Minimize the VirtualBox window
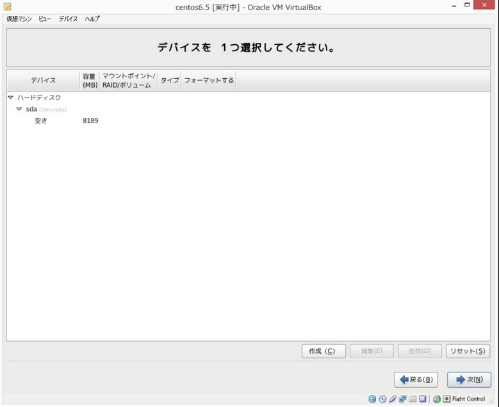Viewport: 499px width, 407px height. (454, 6)
